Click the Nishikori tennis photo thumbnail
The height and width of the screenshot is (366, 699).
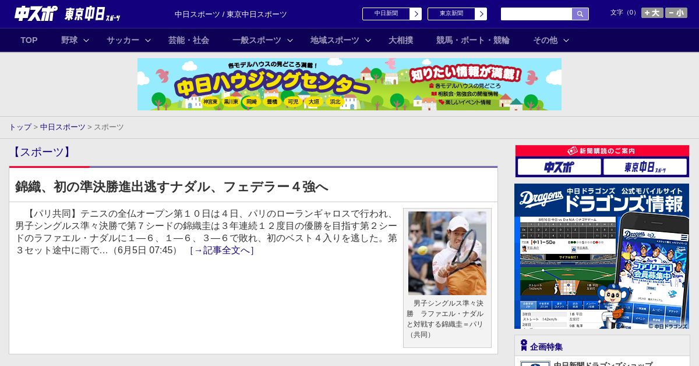point(447,253)
